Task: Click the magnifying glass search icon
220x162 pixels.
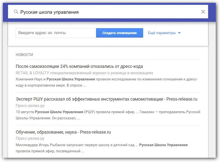Action: click(x=16, y=12)
